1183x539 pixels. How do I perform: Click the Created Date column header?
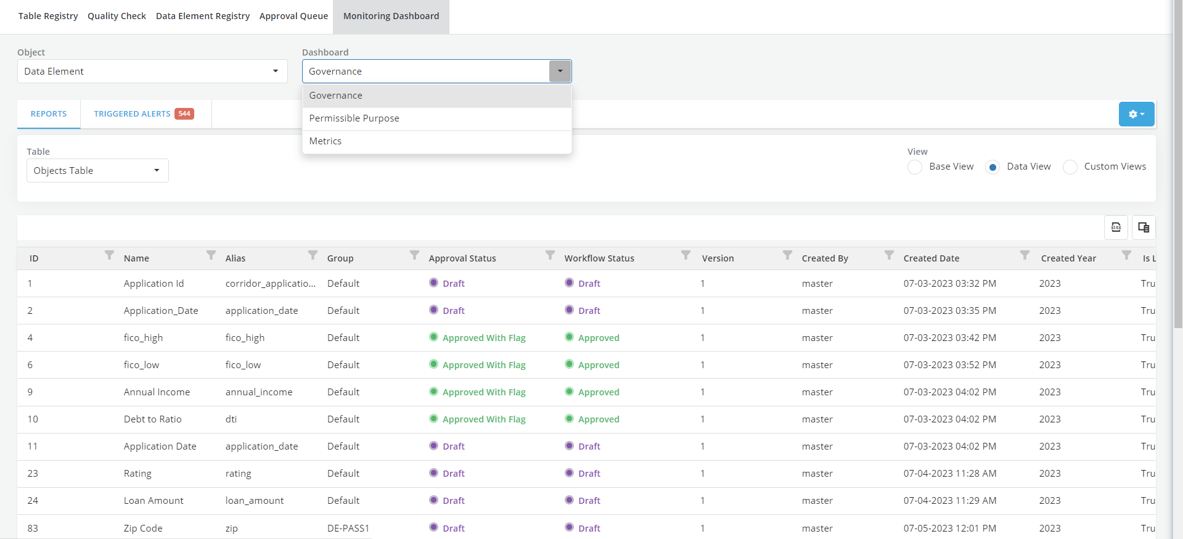pos(931,258)
